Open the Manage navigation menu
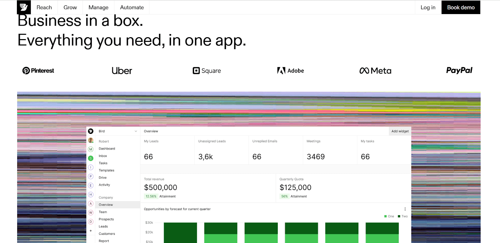Viewport: 500px width, 243px height. point(98,8)
